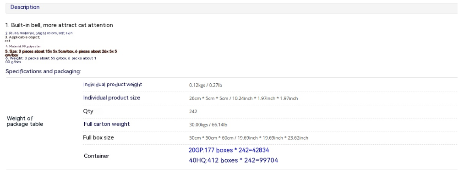Image resolution: width=458 pixels, height=174 pixels.
Task: Select Individual product size label
Action: tap(112, 98)
